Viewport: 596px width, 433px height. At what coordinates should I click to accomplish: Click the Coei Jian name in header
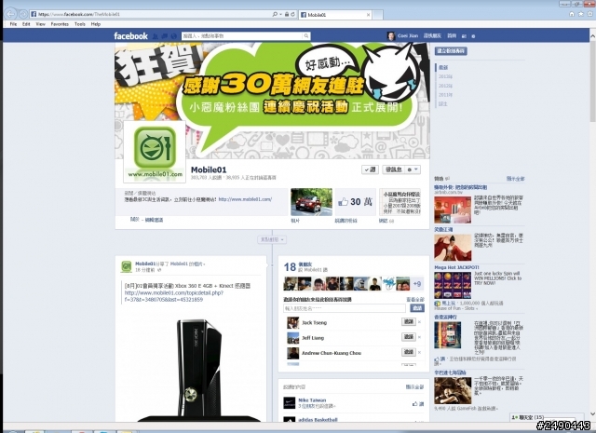408,35
